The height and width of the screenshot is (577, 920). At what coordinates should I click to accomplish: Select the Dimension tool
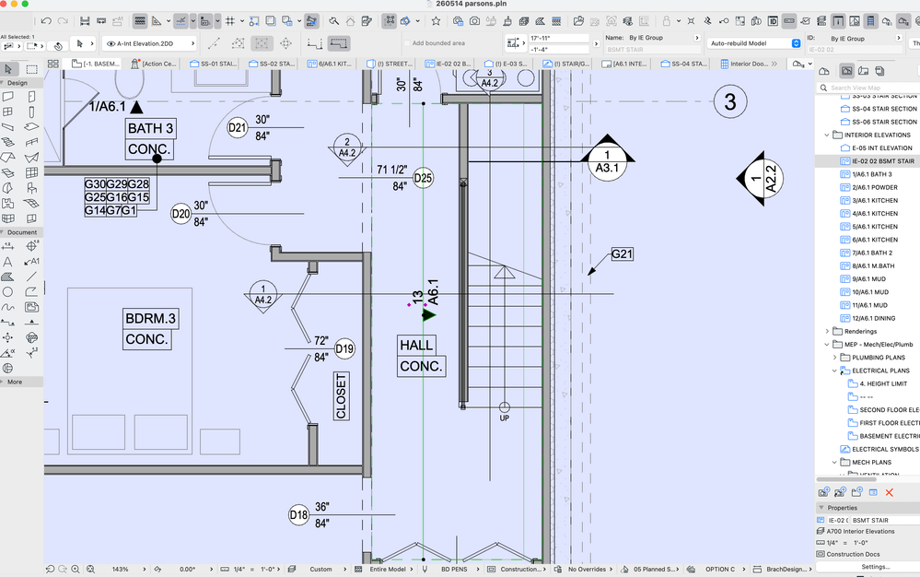pyautogui.click(x=8, y=246)
